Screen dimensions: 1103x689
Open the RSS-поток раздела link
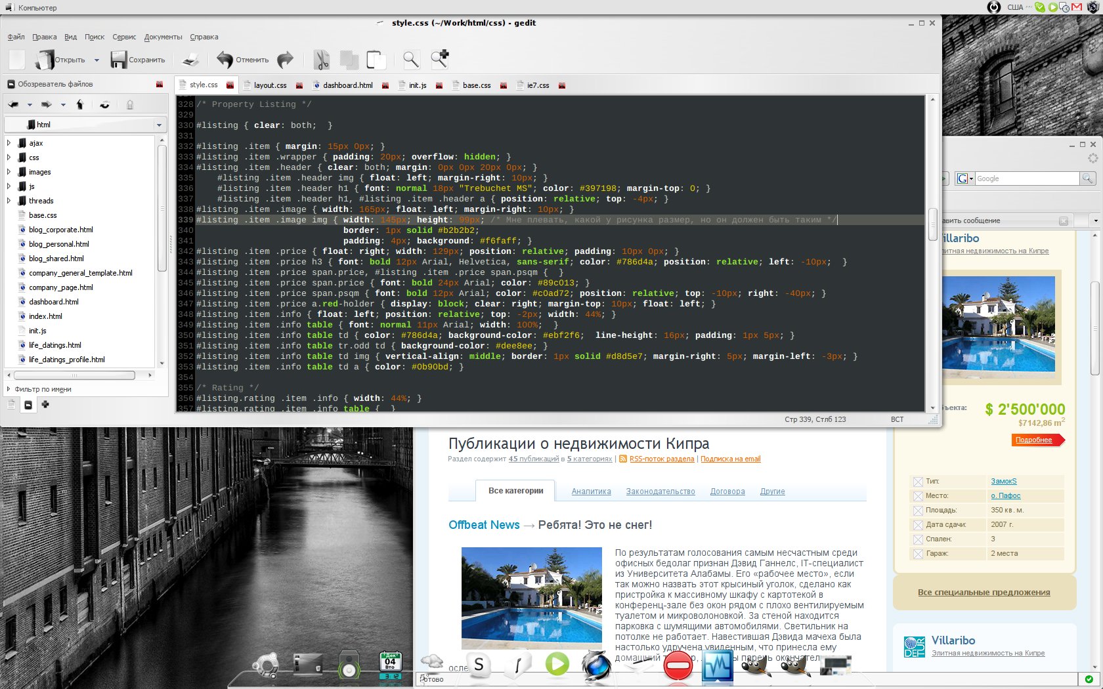click(661, 459)
